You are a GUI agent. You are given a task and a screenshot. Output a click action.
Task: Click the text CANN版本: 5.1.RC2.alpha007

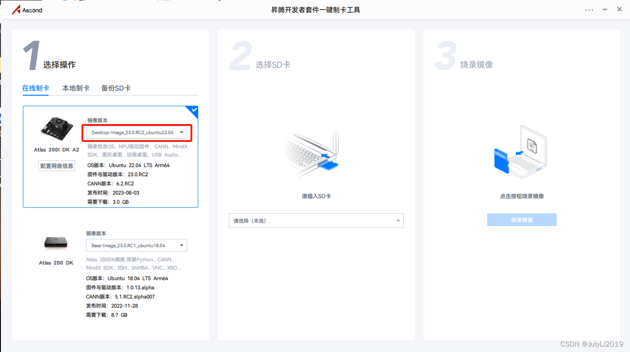120,297
